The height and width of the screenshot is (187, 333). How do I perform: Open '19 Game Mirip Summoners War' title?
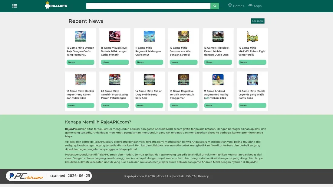180,51
